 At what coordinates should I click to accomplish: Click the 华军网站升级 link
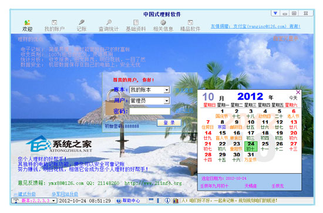coord(65,194)
